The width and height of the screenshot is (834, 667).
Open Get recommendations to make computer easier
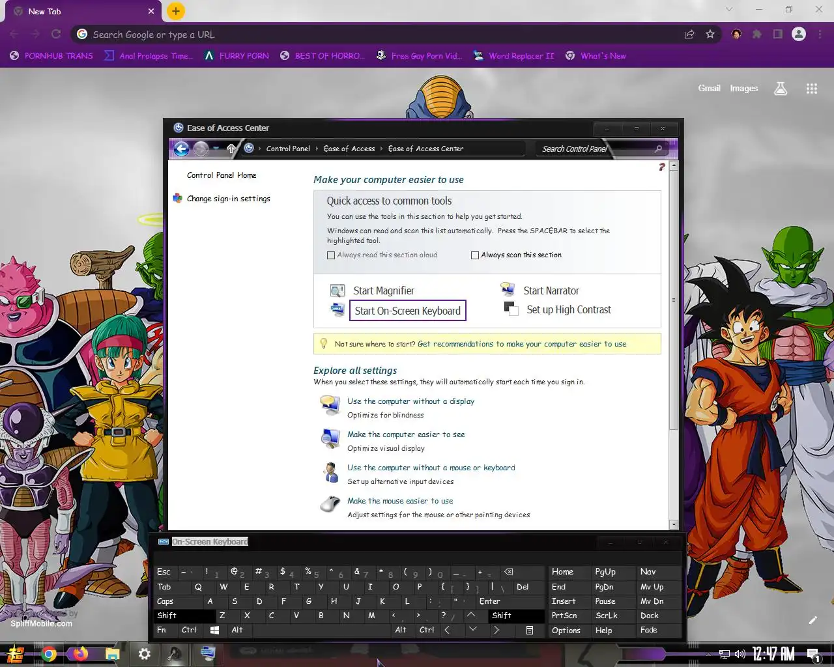(522, 344)
